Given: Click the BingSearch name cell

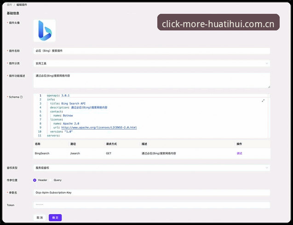Looking at the screenshot, I should [42, 153].
